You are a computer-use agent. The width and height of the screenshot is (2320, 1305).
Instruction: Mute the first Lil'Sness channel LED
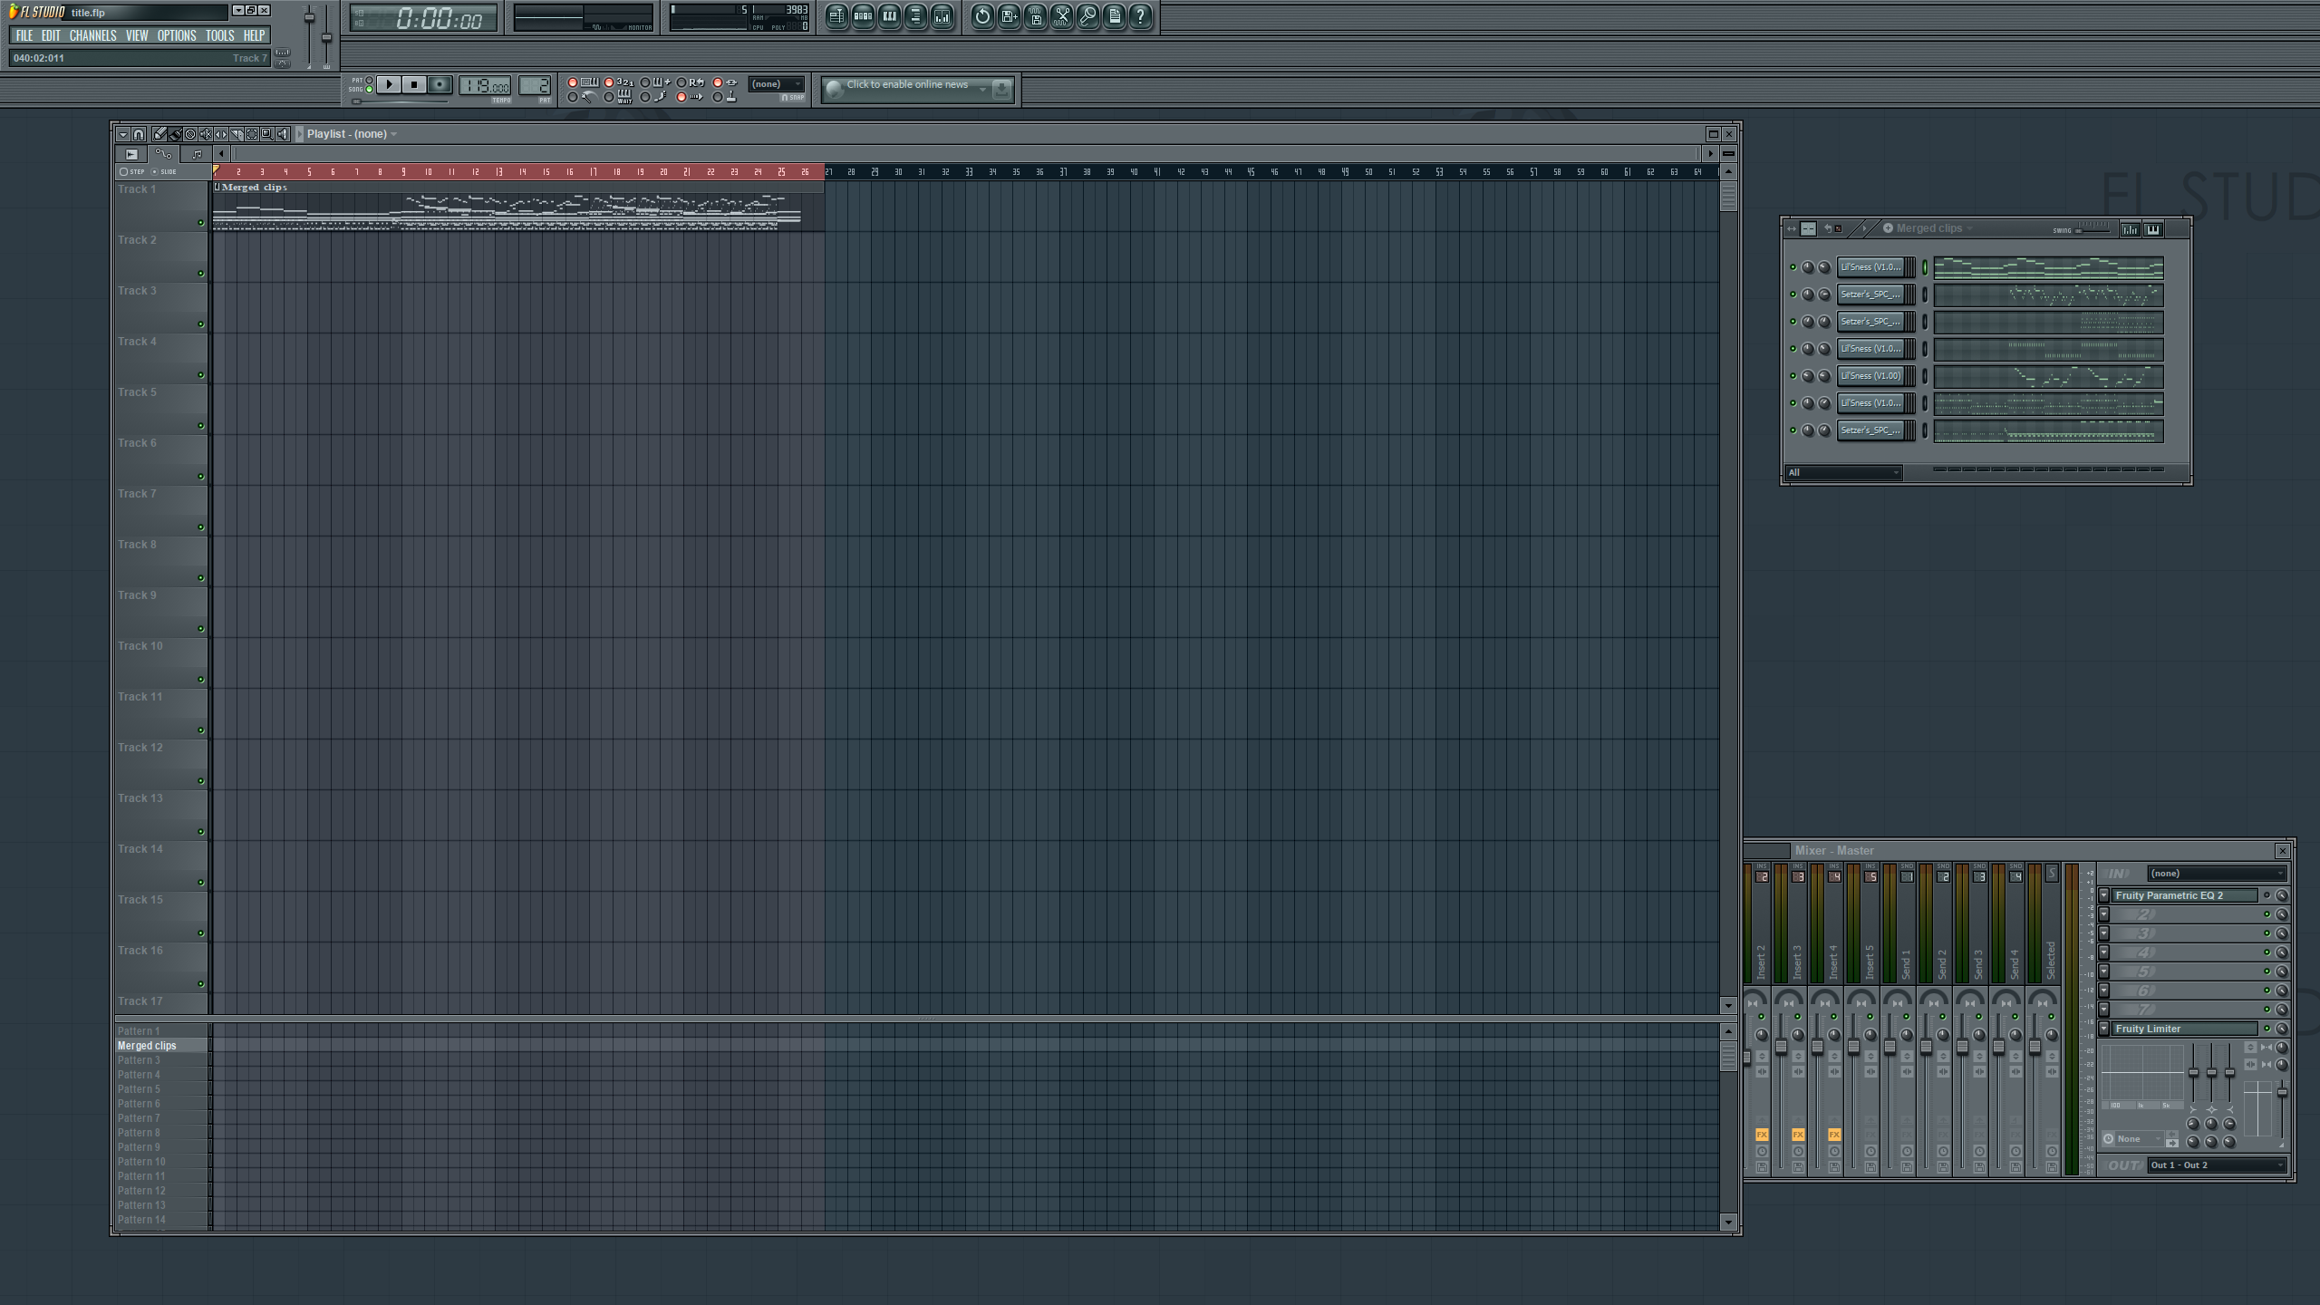pyautogui.click(x=1793, y=267)
